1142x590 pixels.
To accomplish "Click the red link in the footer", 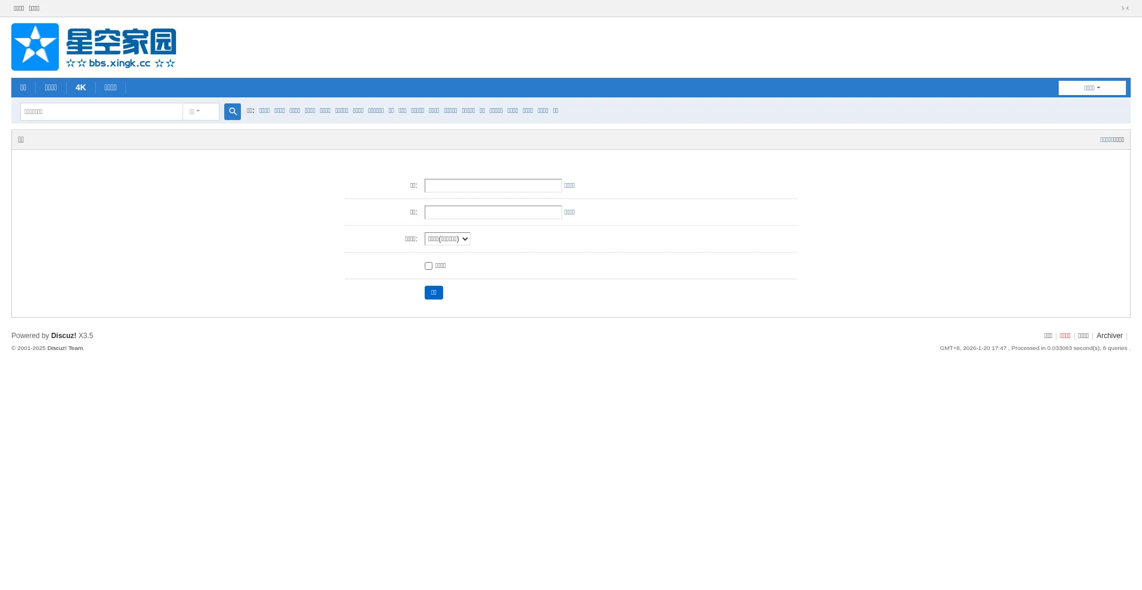I will [1065, 336].
